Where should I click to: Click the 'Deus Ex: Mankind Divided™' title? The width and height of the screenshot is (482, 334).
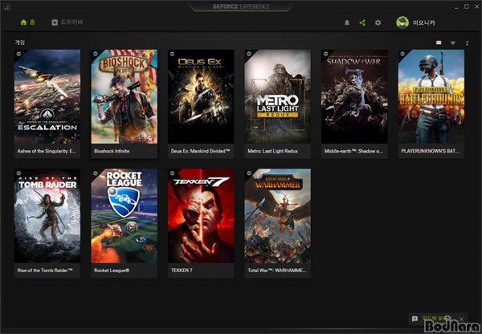click(200, 151)
